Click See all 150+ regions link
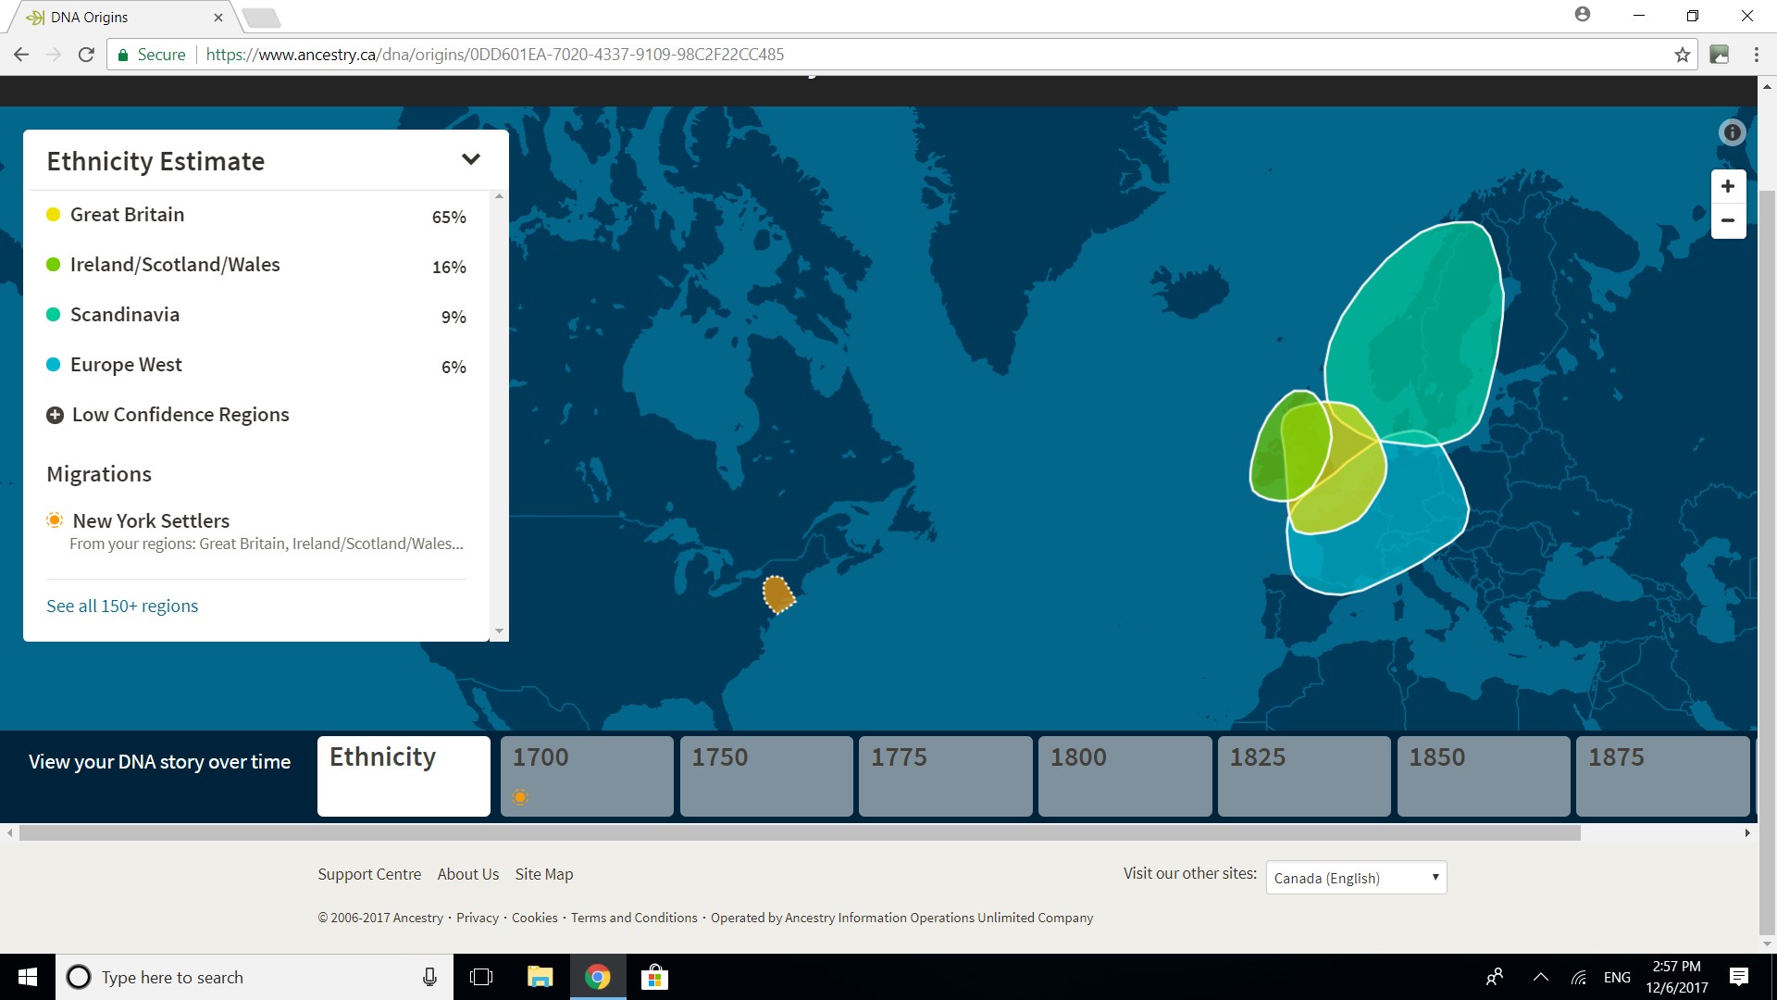 pyautogui.click(x=122, y=606)
